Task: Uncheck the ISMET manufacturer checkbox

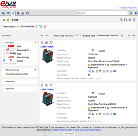Action: [x=4, y=60]
